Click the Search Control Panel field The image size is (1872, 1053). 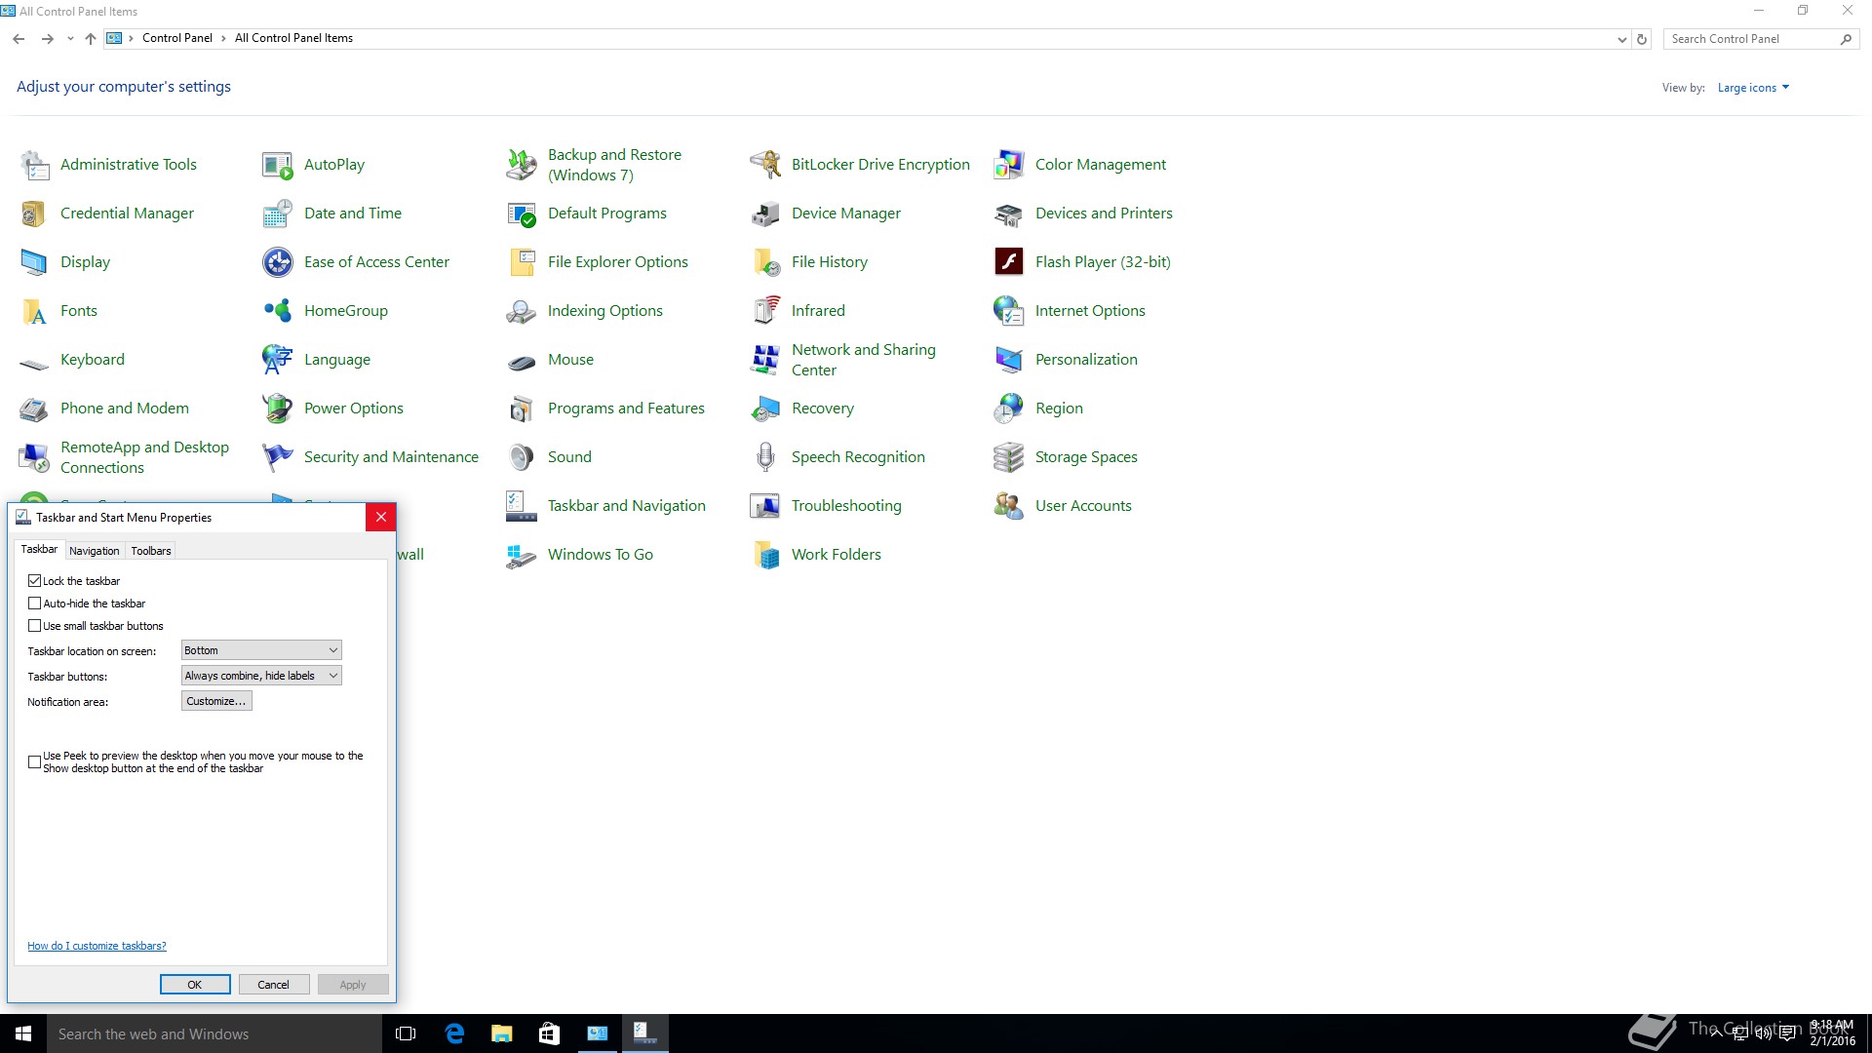tap(1750, 39)
